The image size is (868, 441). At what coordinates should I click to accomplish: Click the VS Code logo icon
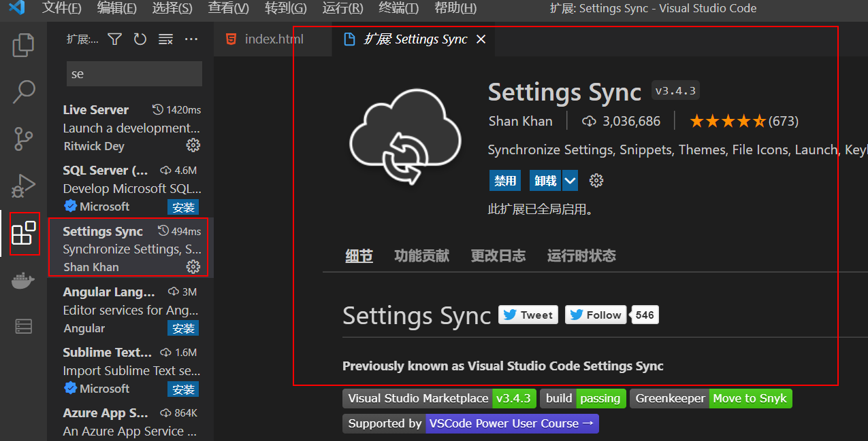click(x=16, y=9)
